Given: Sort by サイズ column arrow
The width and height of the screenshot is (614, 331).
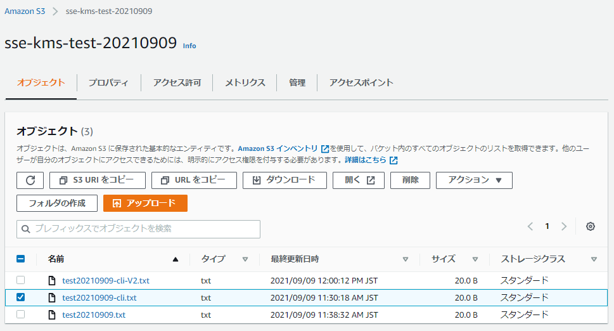Looking at the screenshot, I should (475, 259).
